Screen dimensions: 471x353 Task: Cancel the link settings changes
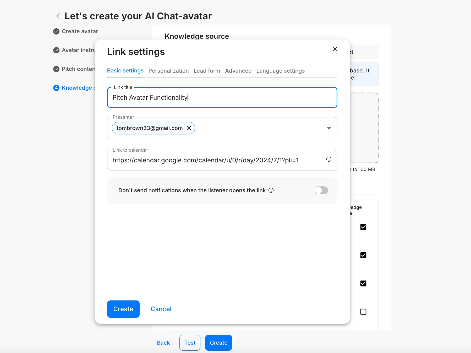coord(161,309)
